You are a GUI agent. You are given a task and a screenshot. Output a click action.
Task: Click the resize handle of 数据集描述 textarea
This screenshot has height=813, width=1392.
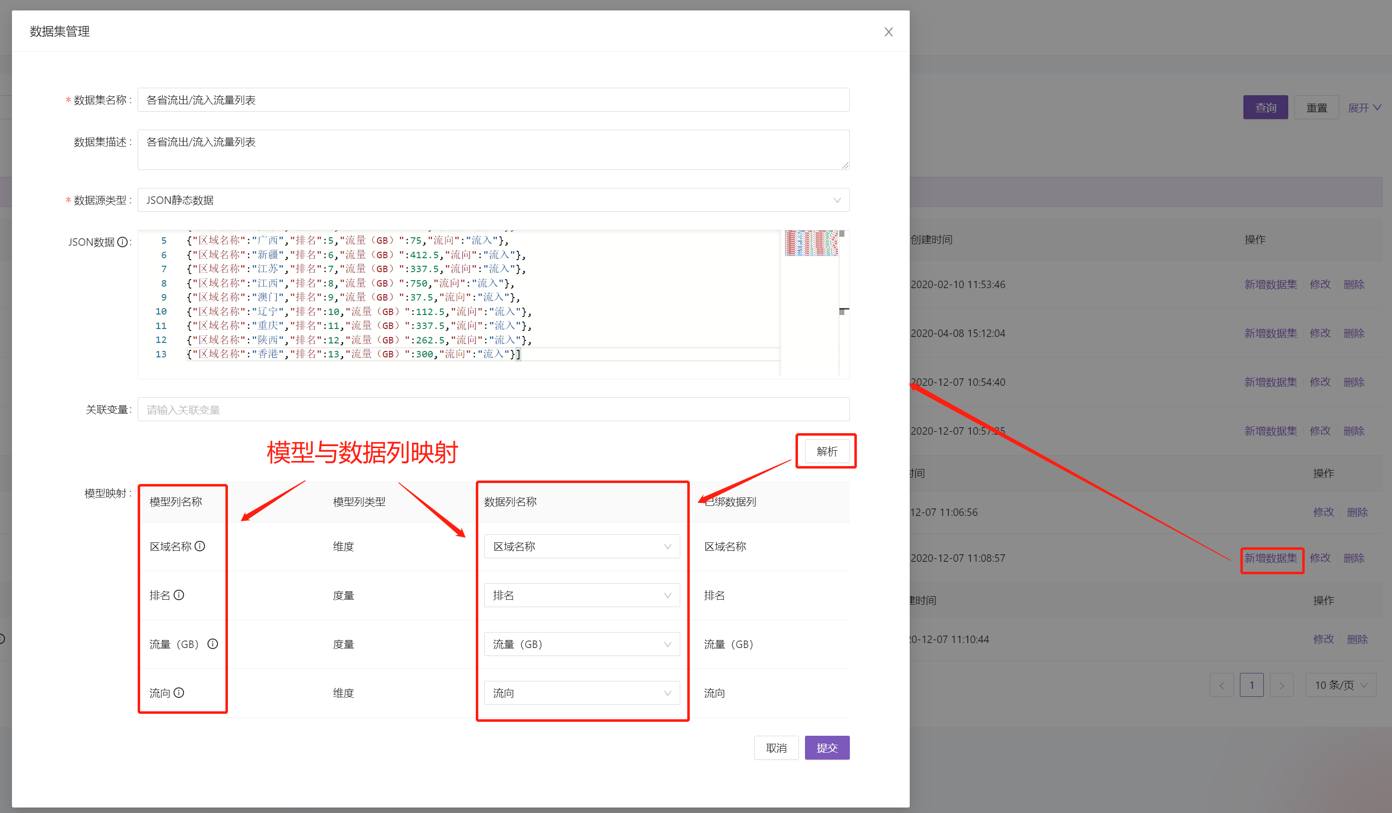coord(845,165)
